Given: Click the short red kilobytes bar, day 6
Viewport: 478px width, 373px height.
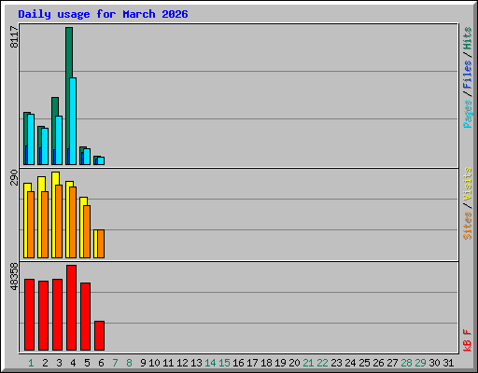Looking at the screenshot, I should 99,336.
